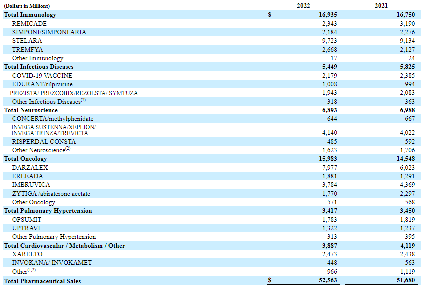The width and height of the screenshot is (421, 289).
Task: Click "Total Pharmaceutical Sales" label
Action: coord(42,281)
